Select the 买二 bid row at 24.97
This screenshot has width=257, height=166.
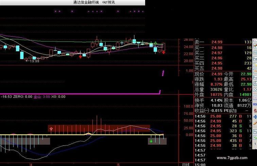[x=223, y=53]
